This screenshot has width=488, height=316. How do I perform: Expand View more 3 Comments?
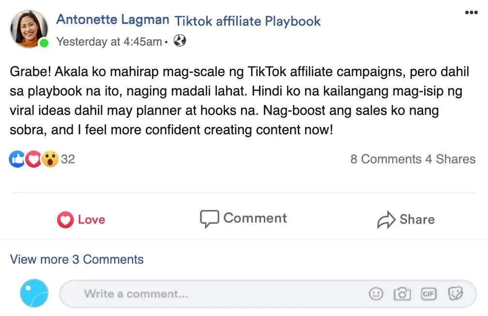point(77,259)
